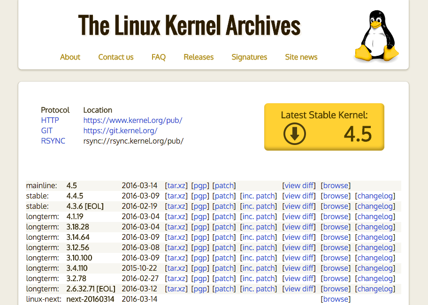
Task: Open pgp signature for longterm 3.12.56
Action: (200, 248)
